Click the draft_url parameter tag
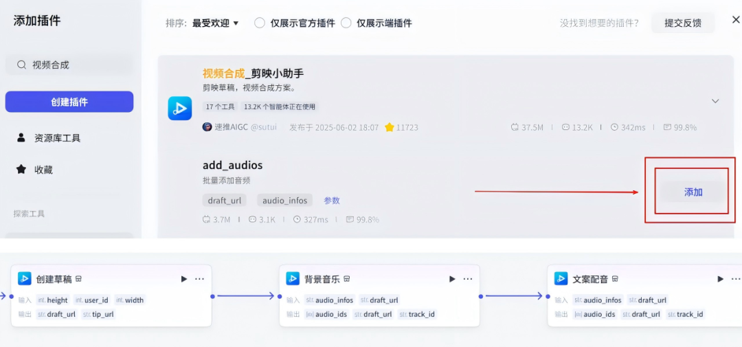 tap(224, 200)
